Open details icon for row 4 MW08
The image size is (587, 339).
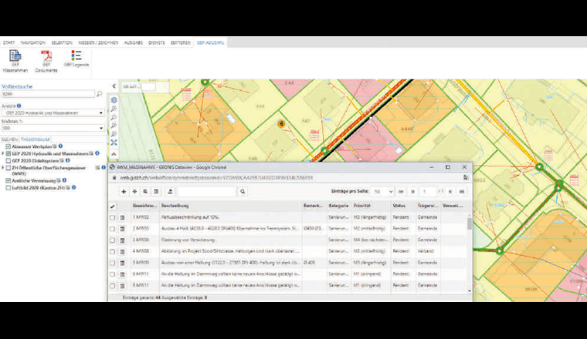pos(122,252)
